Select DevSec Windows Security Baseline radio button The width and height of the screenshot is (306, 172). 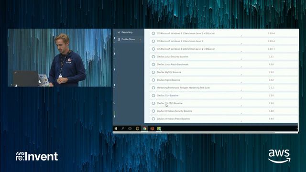coord(153,111)
